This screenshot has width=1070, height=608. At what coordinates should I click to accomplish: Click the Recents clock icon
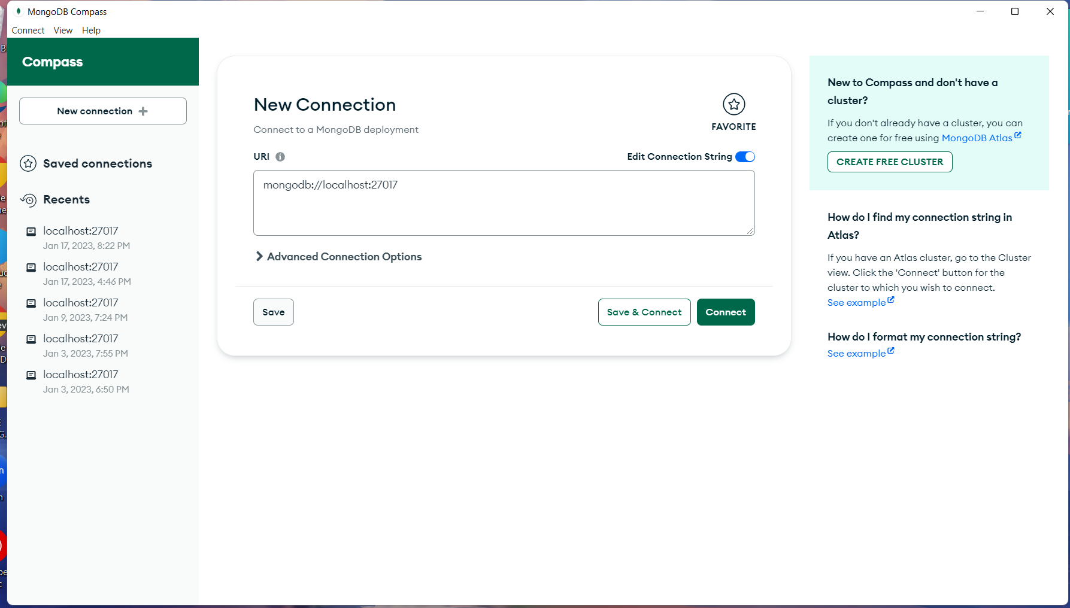point(28,200)
